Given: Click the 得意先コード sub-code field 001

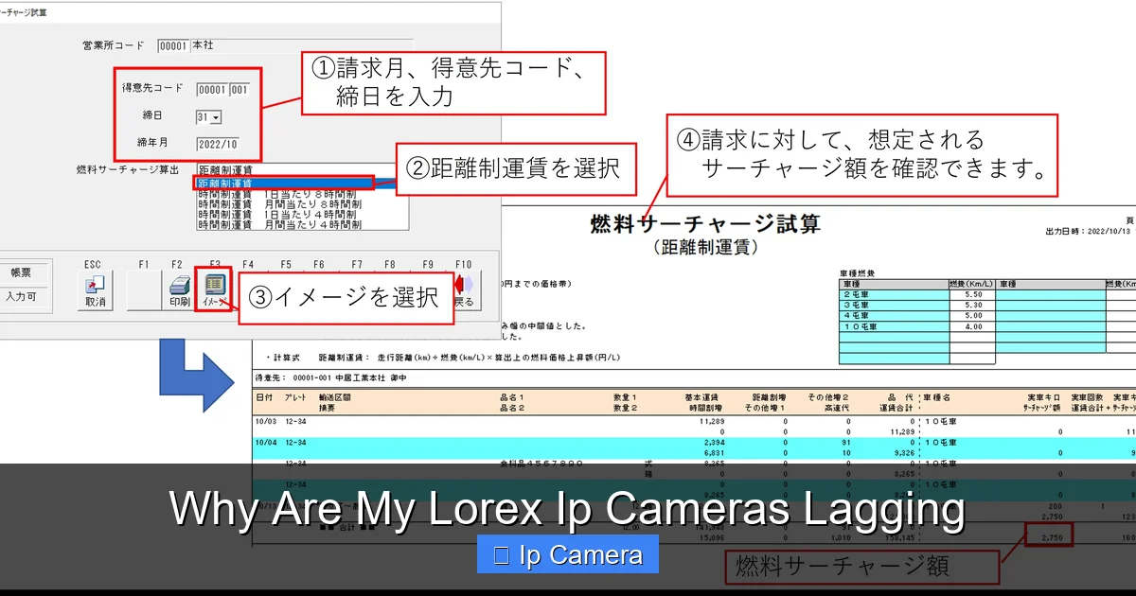Looking at the screenshot, I should coord(240,90).
